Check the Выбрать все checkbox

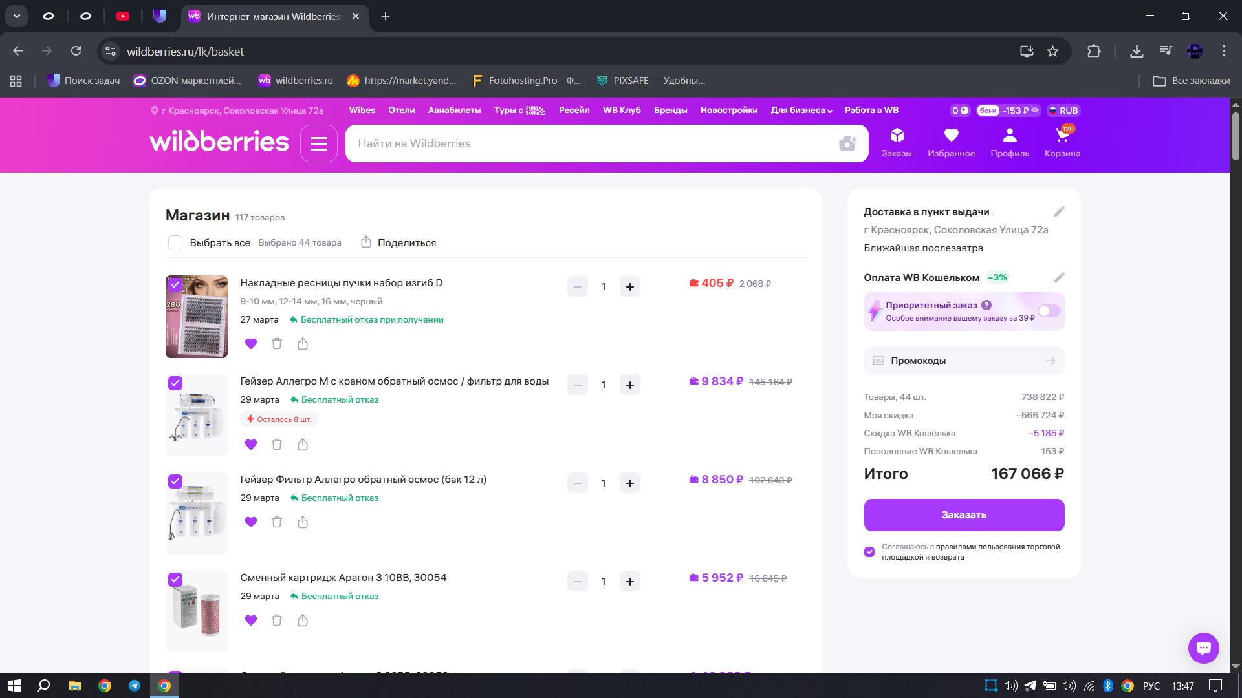175,243
